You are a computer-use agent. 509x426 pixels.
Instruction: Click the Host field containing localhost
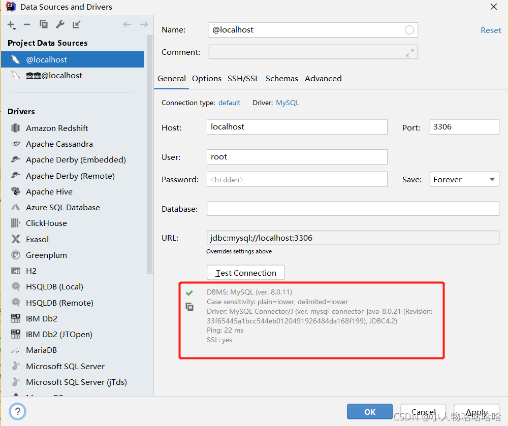(297, 127)
